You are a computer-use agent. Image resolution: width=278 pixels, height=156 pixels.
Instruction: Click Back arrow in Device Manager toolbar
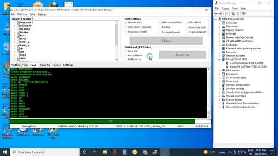(x=216, y=13)
